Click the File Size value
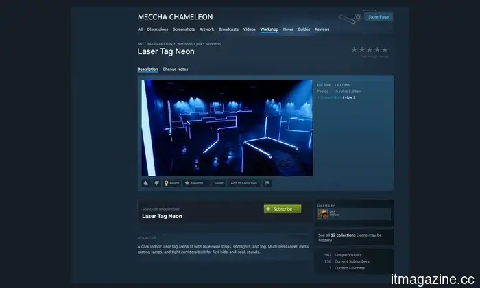This screenshot has height=288, width=480. click(x=342, y=85)
